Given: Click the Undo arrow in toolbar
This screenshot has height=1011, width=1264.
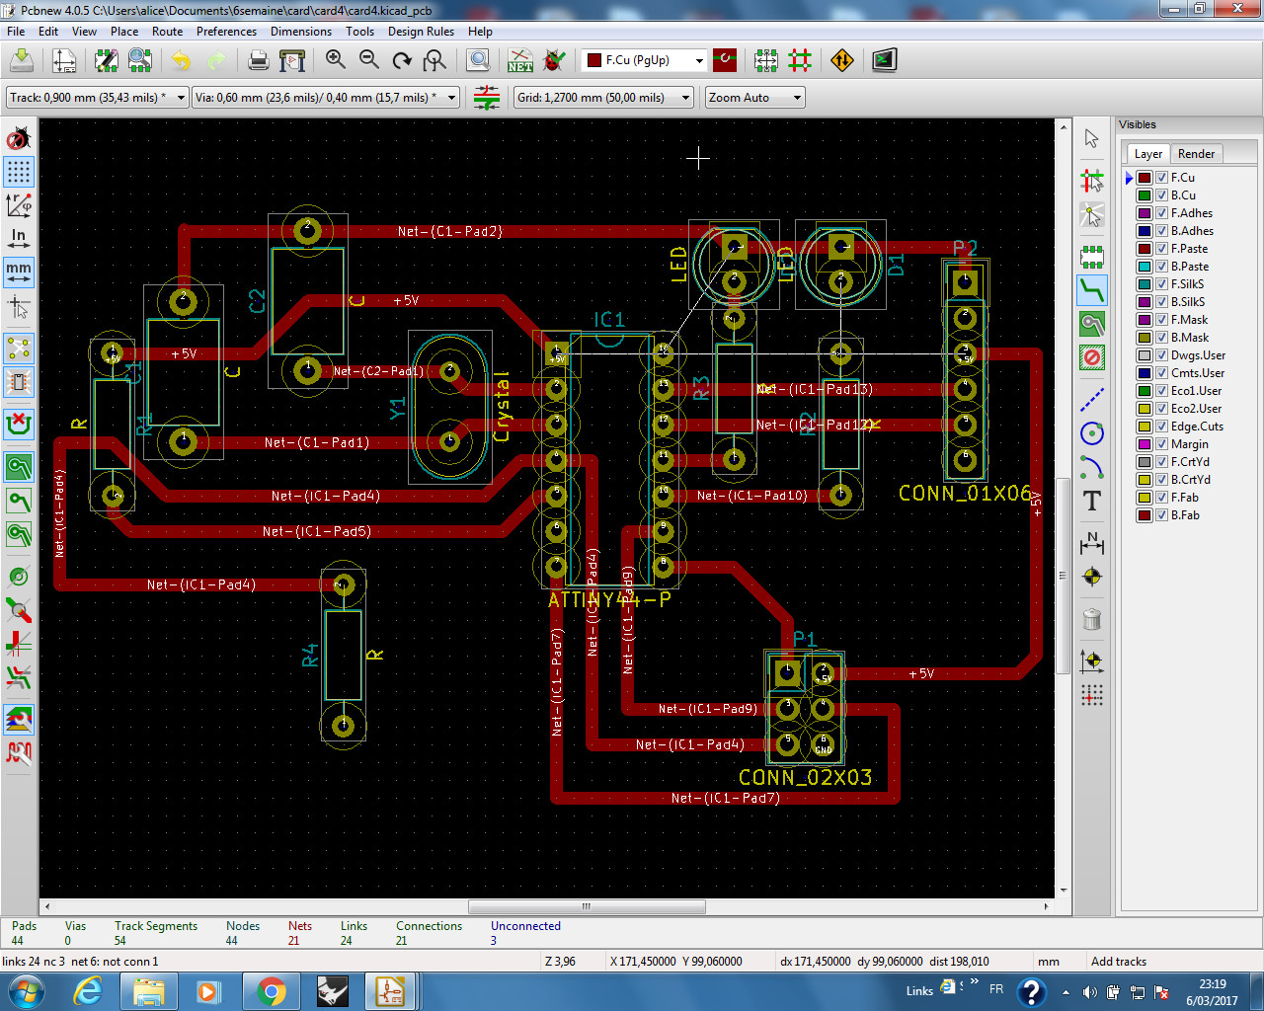Looking at the screenshot, I should pos(182,60).
